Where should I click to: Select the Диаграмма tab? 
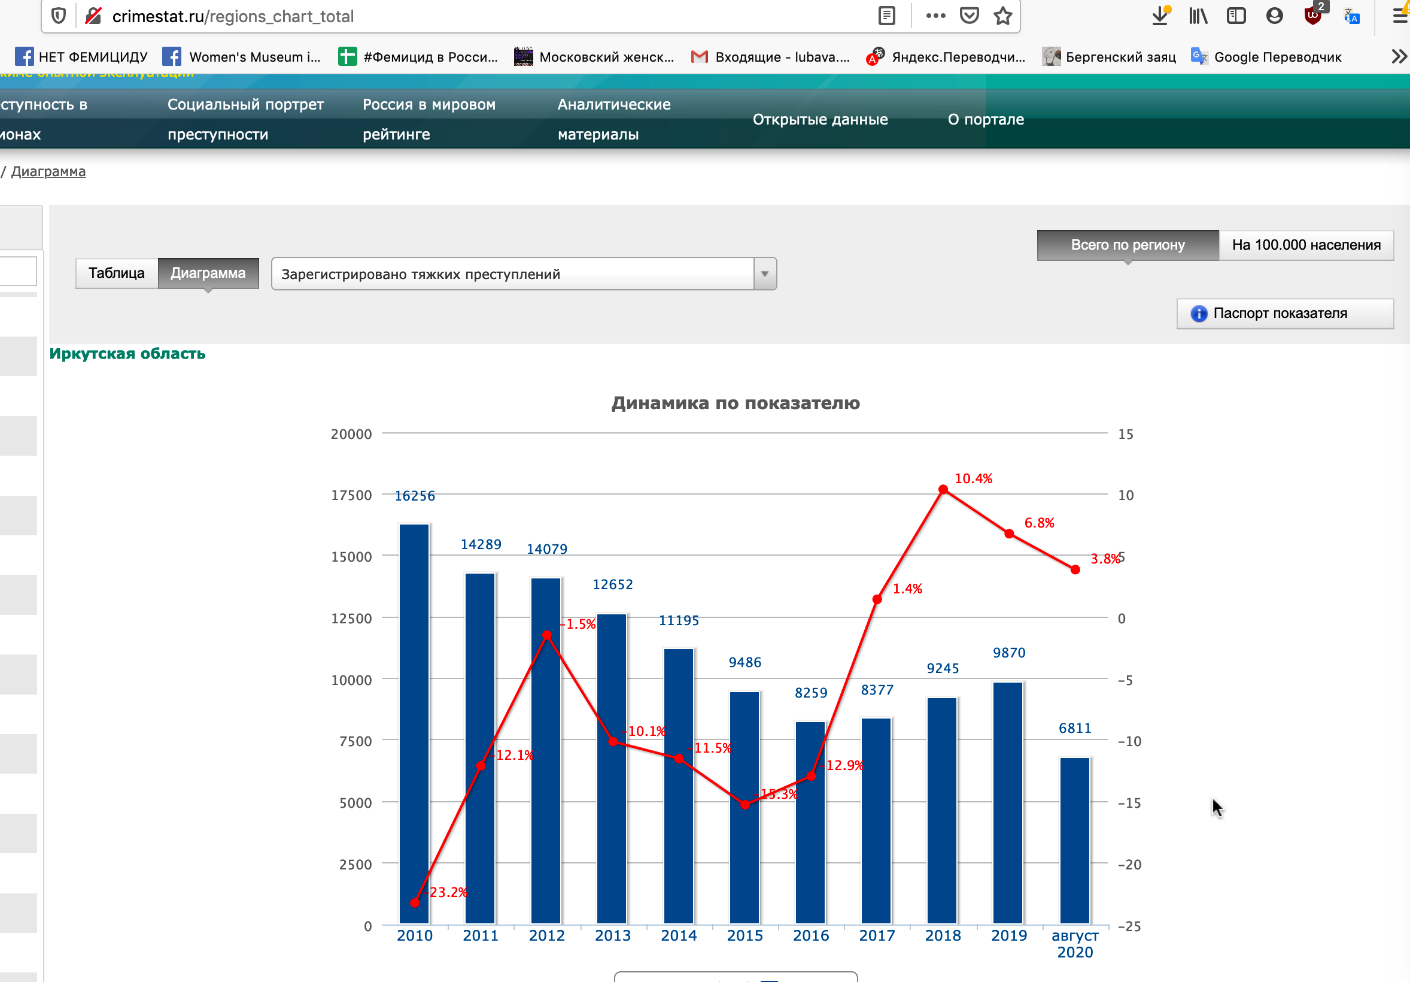208,273
